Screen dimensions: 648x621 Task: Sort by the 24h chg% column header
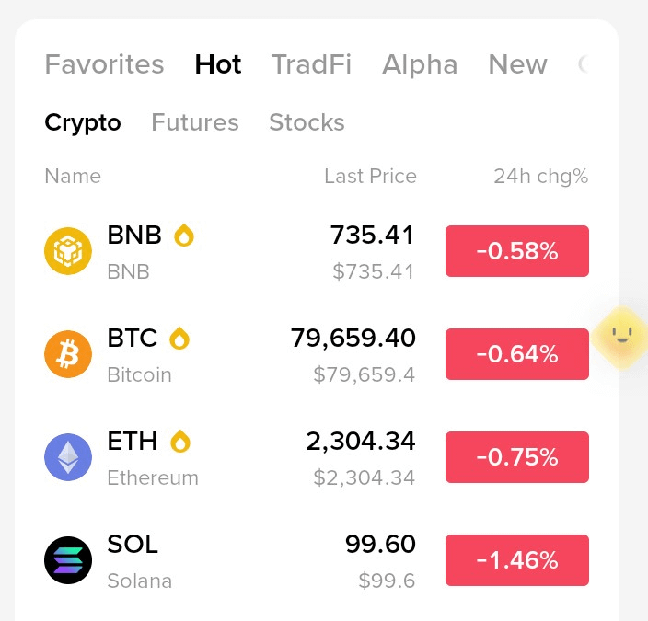pos(541,177)
